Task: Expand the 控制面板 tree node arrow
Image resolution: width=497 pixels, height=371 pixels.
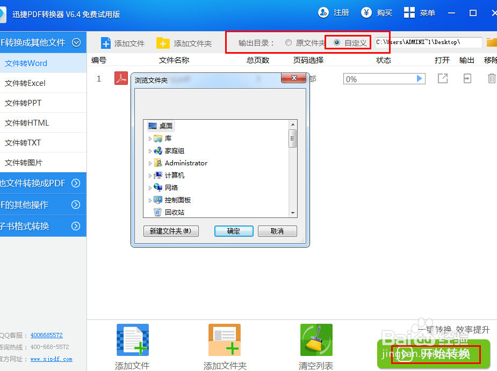Action: (150, 201)
